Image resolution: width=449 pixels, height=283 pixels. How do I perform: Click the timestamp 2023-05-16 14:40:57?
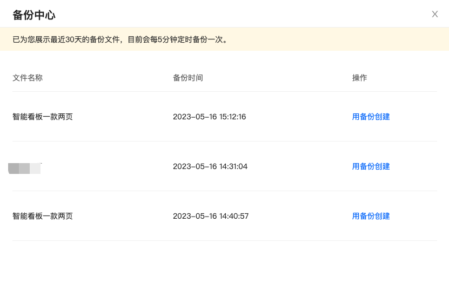211,216
